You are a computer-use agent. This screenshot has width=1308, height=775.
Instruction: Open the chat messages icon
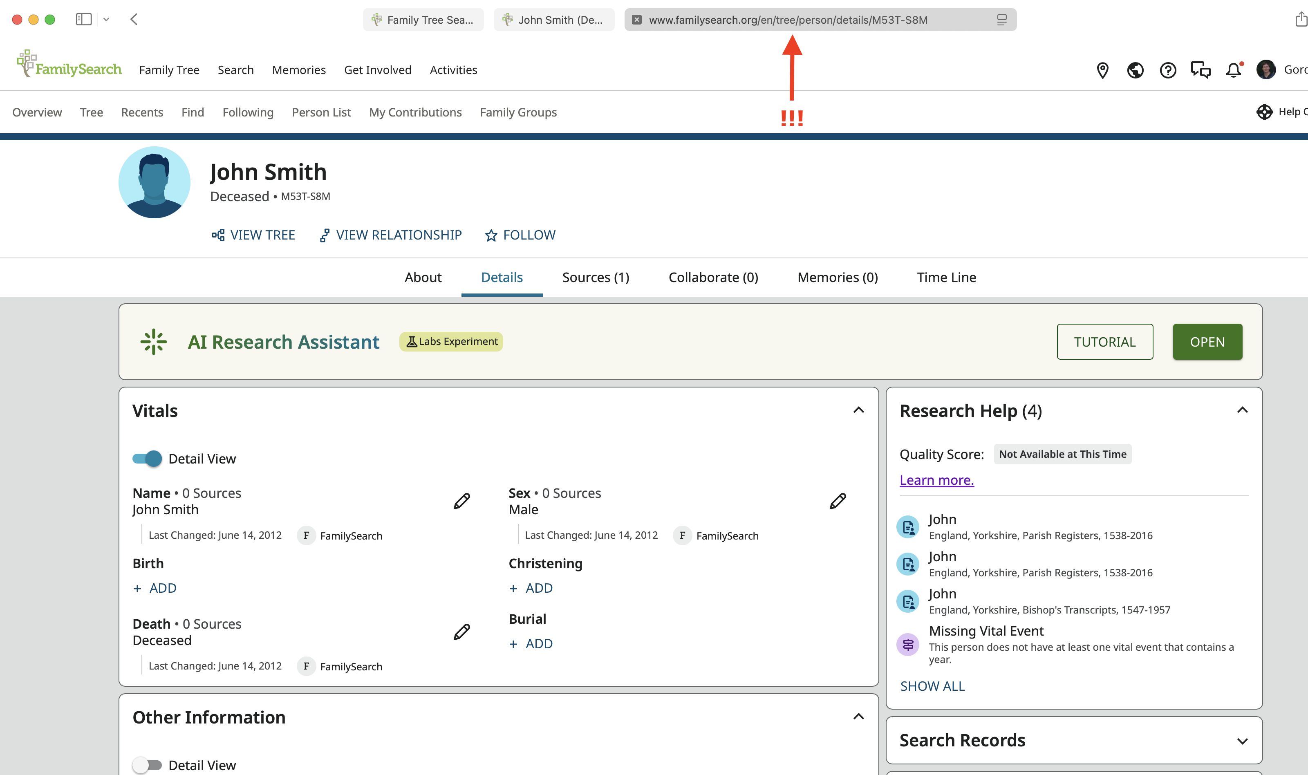point(1200,70)
